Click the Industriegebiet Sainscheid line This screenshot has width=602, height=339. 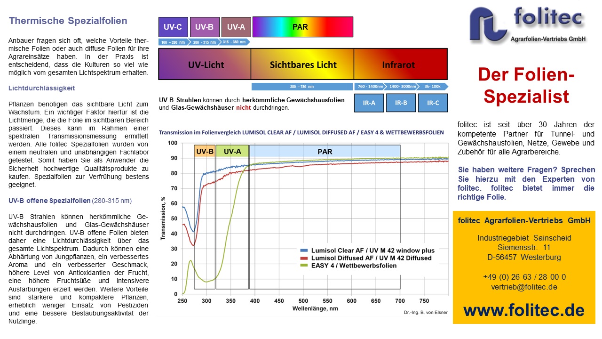[524, 238]
